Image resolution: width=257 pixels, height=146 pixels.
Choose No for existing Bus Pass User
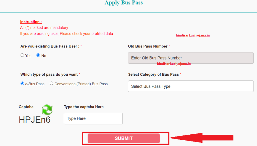click(38, 55)
